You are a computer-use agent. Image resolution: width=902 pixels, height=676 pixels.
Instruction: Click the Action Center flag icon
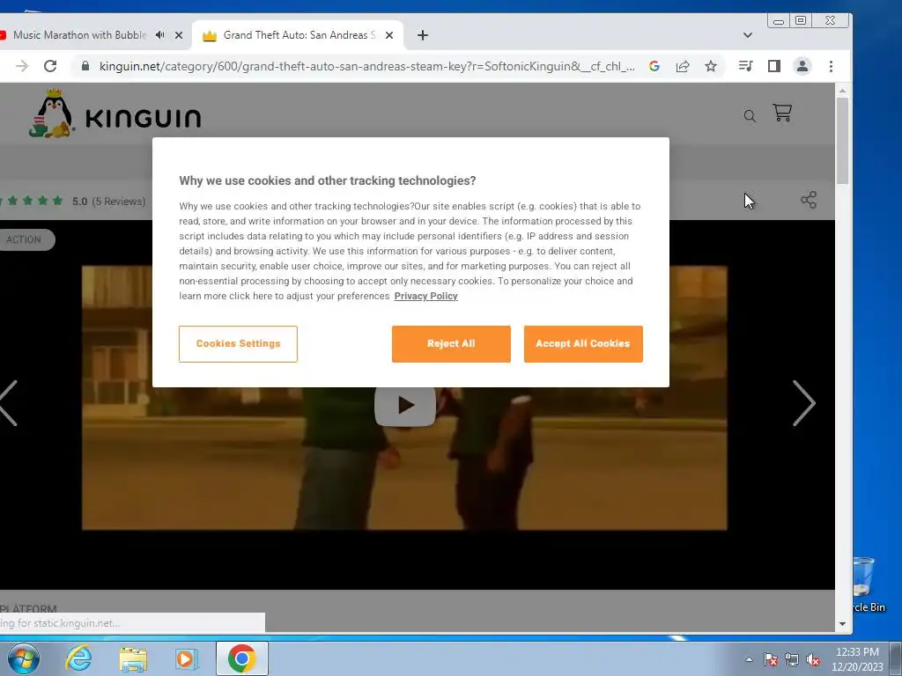(771, 659)
